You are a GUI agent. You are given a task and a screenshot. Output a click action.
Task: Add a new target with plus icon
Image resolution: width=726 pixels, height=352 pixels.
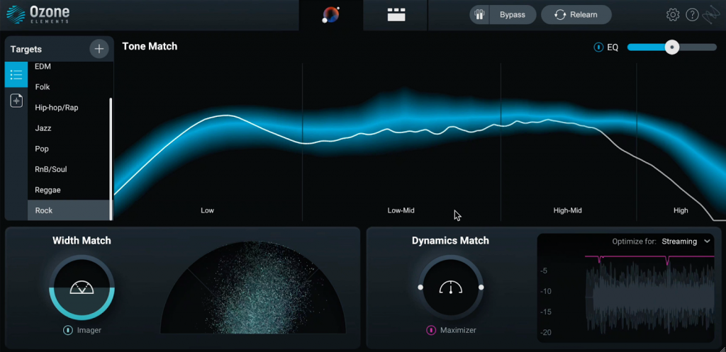pyautogui.click(x=99, y=49)
